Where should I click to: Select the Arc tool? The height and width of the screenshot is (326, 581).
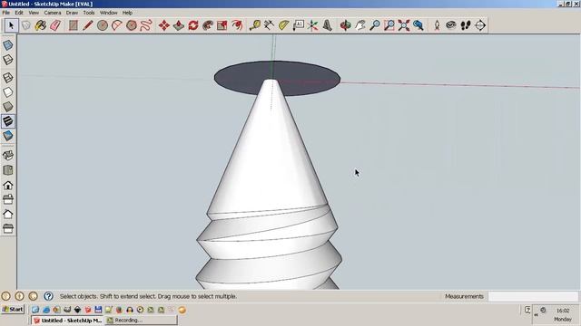point(117,25)
